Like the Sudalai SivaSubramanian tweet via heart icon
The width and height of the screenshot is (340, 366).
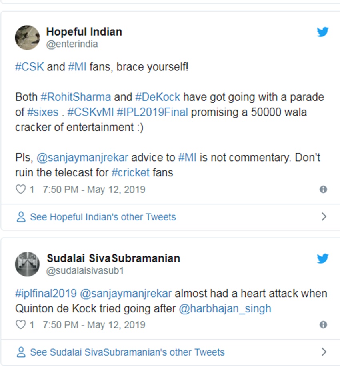[x=20, y=325]
